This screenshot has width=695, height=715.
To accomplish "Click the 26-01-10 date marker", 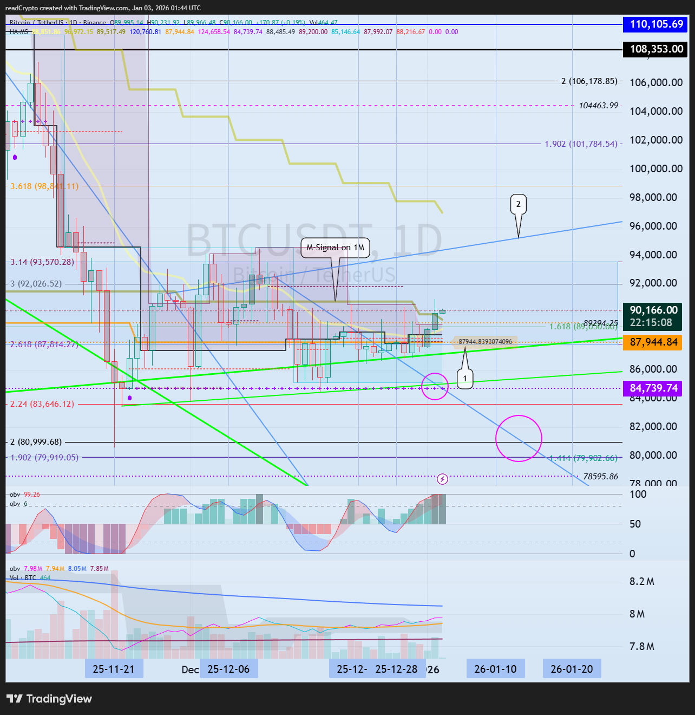I will click(496, 669).
